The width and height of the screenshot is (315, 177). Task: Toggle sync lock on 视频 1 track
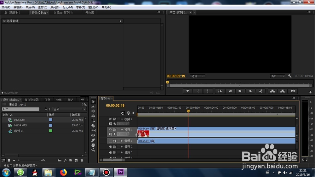pyautogui.click(x=115, y=129)
